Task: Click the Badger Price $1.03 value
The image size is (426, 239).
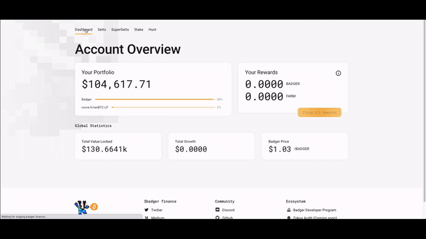Action: point(280,149)
